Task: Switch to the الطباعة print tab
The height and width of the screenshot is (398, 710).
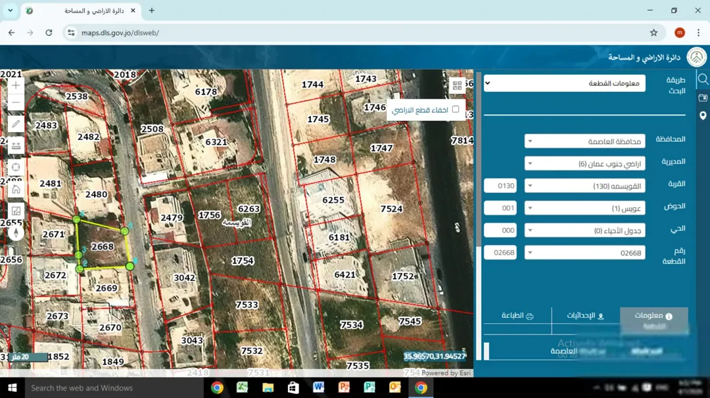Action: (x=517, y=316)
